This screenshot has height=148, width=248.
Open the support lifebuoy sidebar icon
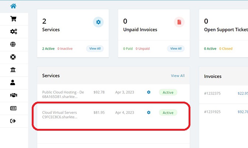pos(13,57)
